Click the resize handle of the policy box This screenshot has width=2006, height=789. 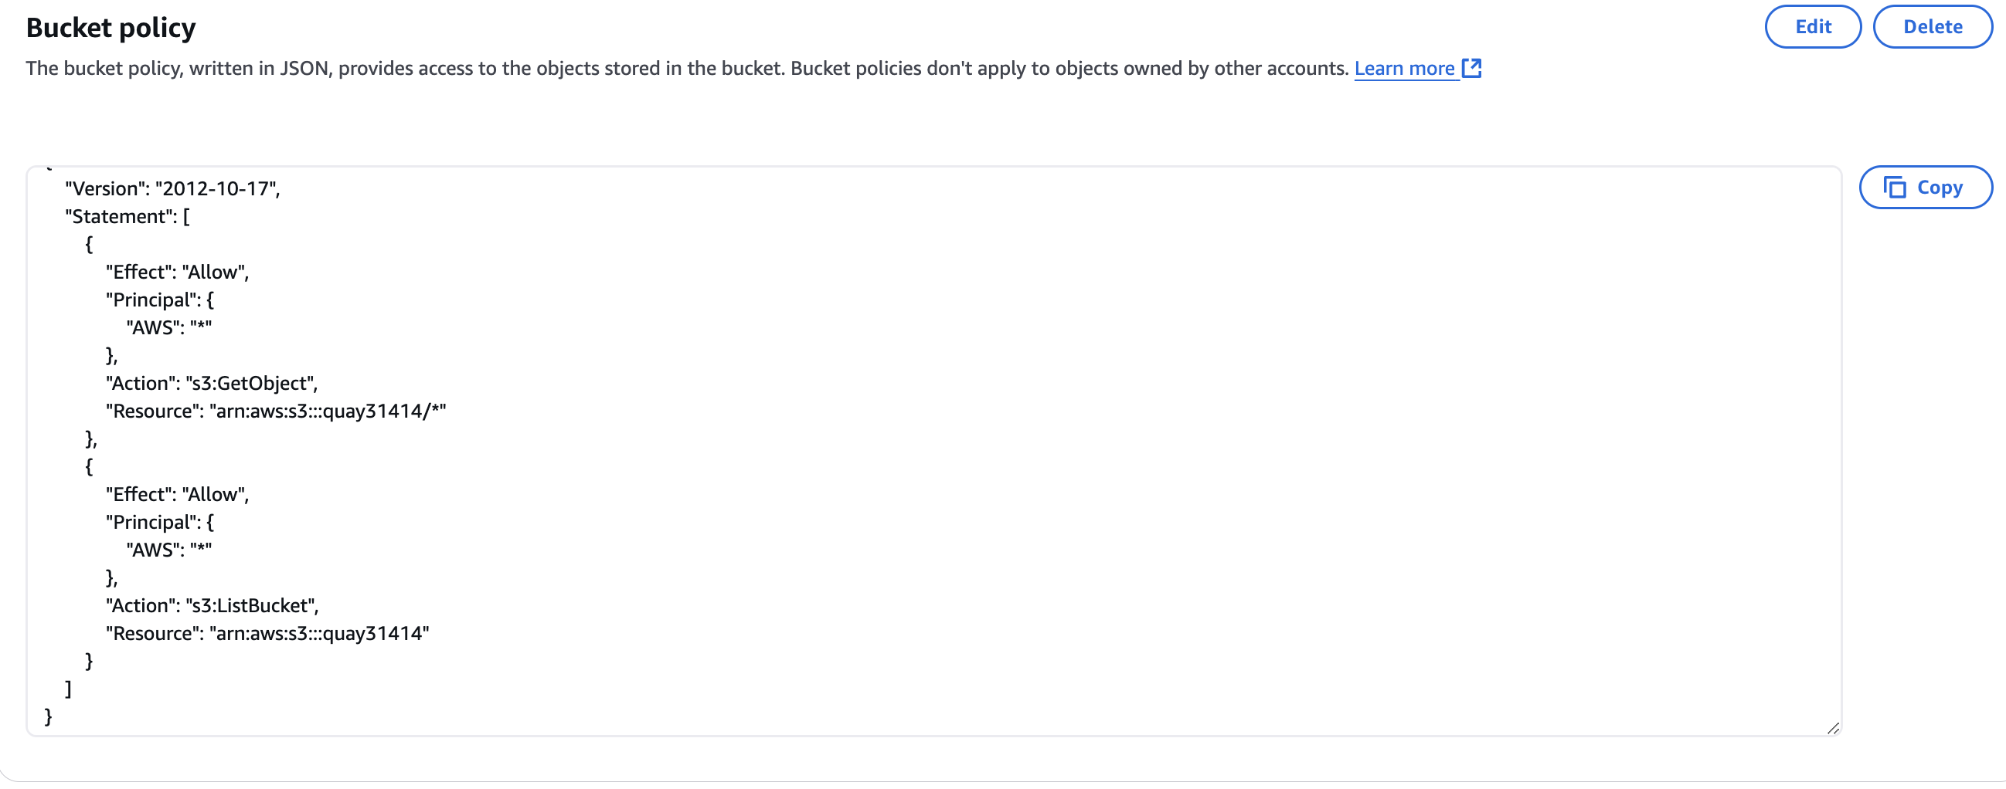point(1832,727)
